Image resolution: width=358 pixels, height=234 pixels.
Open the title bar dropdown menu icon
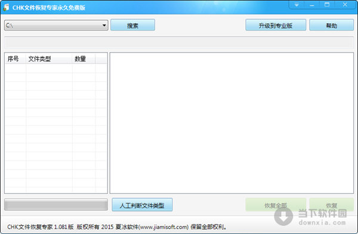(x=297, y=5)
